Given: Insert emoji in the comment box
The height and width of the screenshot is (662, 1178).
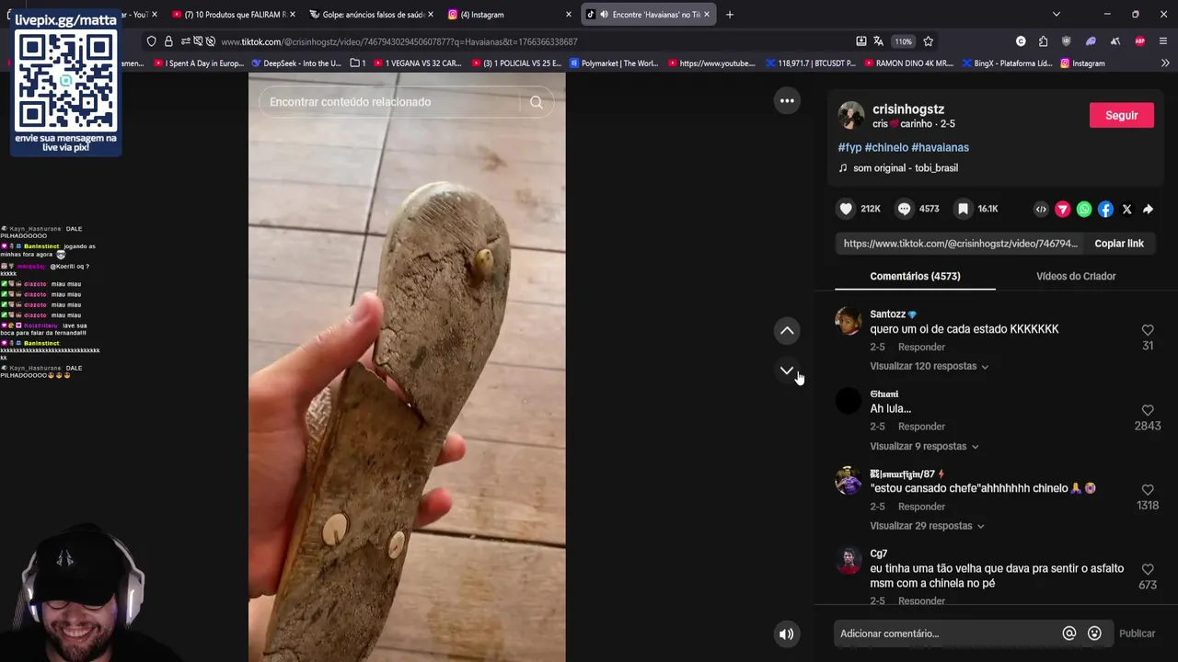Looking at the screenshot, I should [1094, 633].
